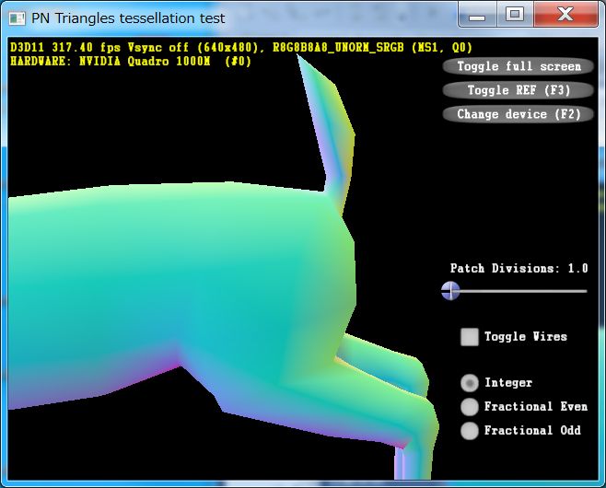Choose Fractional Even partitioning mode

coord(470,407)
